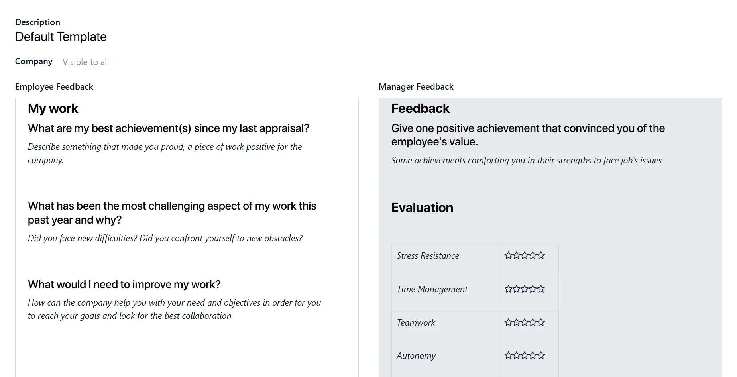Set Autonomy rating to three stars
This screenshot has height=377, width=737.
pyautogui.click(x=525, y=355)
